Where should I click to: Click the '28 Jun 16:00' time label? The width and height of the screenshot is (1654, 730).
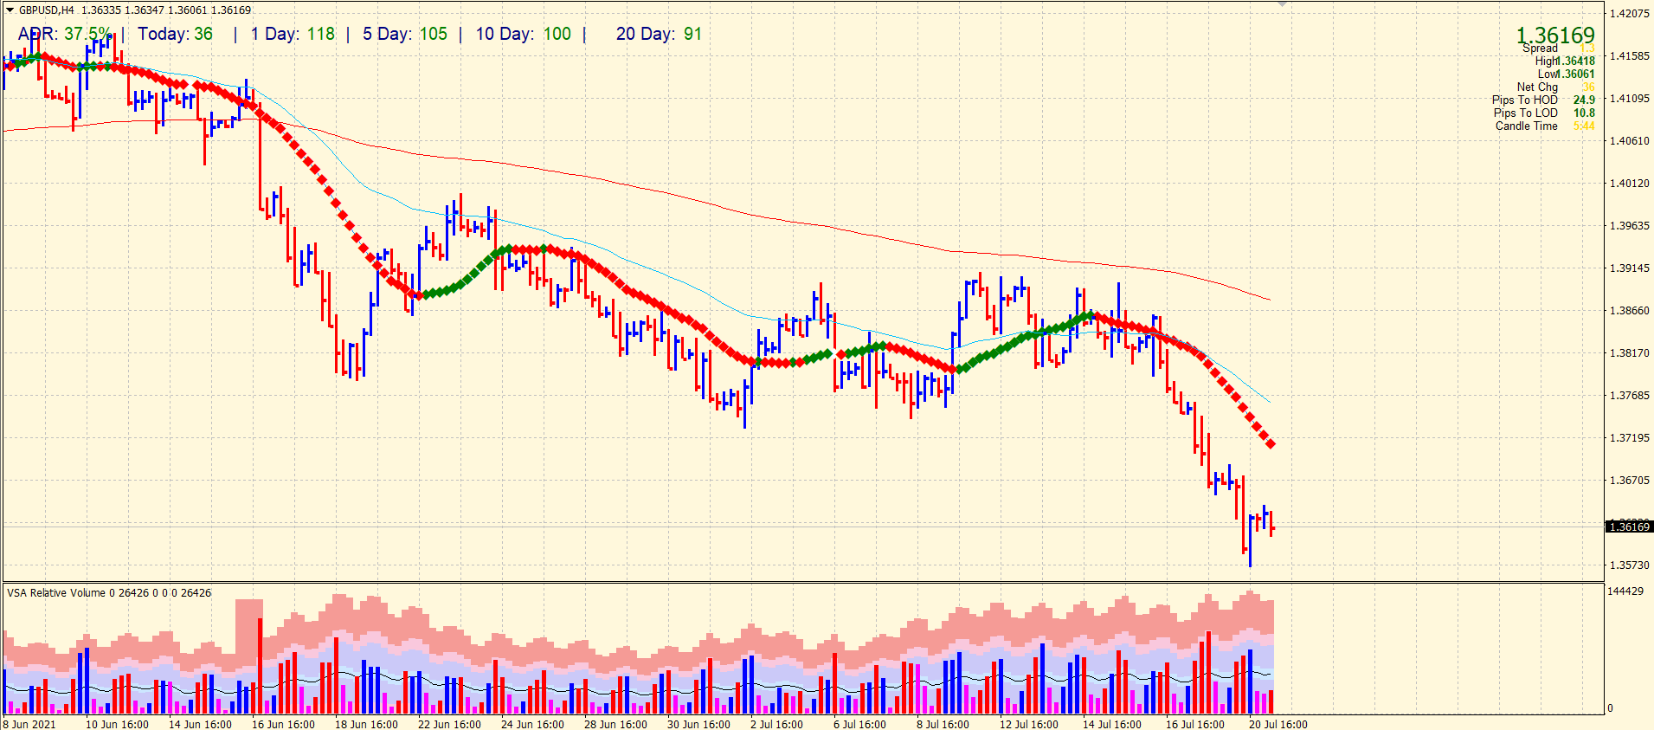[615, 725]
